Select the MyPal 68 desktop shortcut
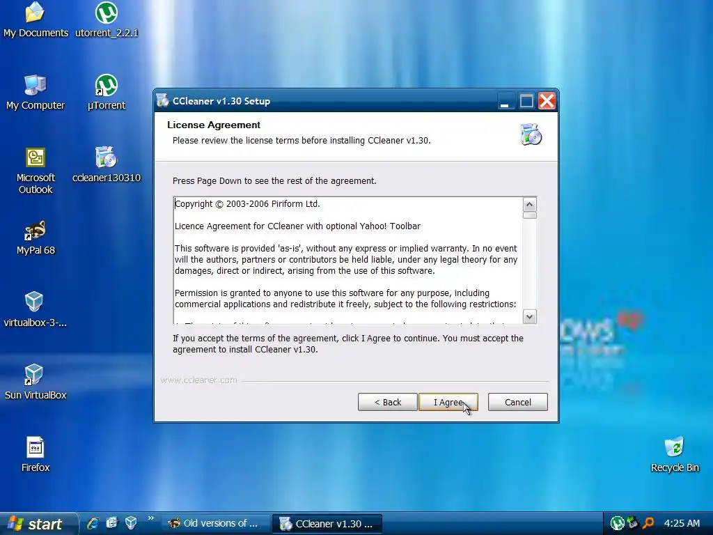 36,238
